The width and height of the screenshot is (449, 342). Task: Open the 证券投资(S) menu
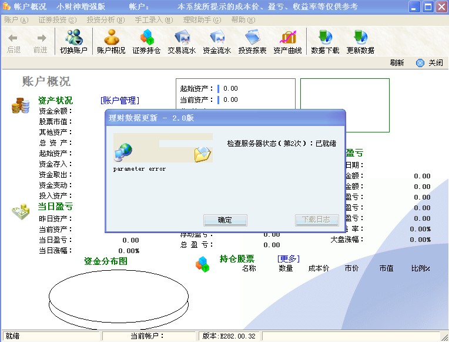tap(57, 19)
